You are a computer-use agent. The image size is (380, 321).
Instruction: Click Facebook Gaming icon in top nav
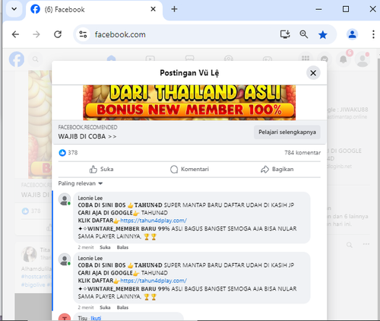(268, 59)
